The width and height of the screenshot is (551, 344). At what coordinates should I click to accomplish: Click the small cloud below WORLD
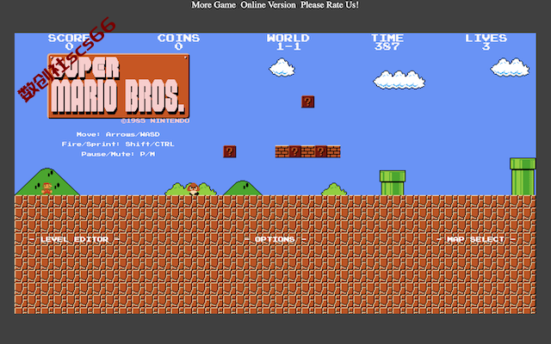pyautogui.click(x=282, y=67)
